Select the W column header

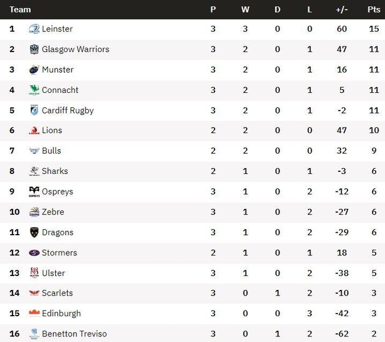click(245, 9)
